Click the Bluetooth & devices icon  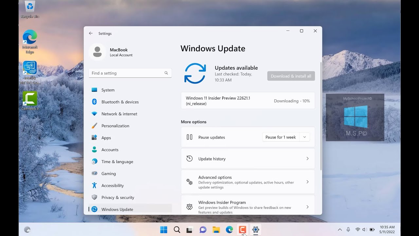pos(94,102)
